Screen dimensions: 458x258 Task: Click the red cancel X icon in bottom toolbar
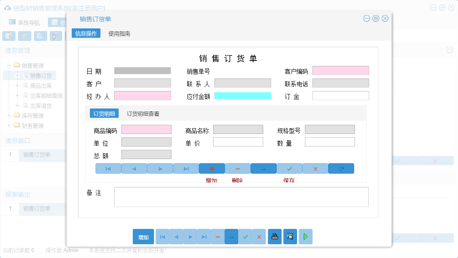click(259, 236)
